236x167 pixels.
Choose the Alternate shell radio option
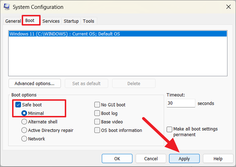tap(24, 122)
